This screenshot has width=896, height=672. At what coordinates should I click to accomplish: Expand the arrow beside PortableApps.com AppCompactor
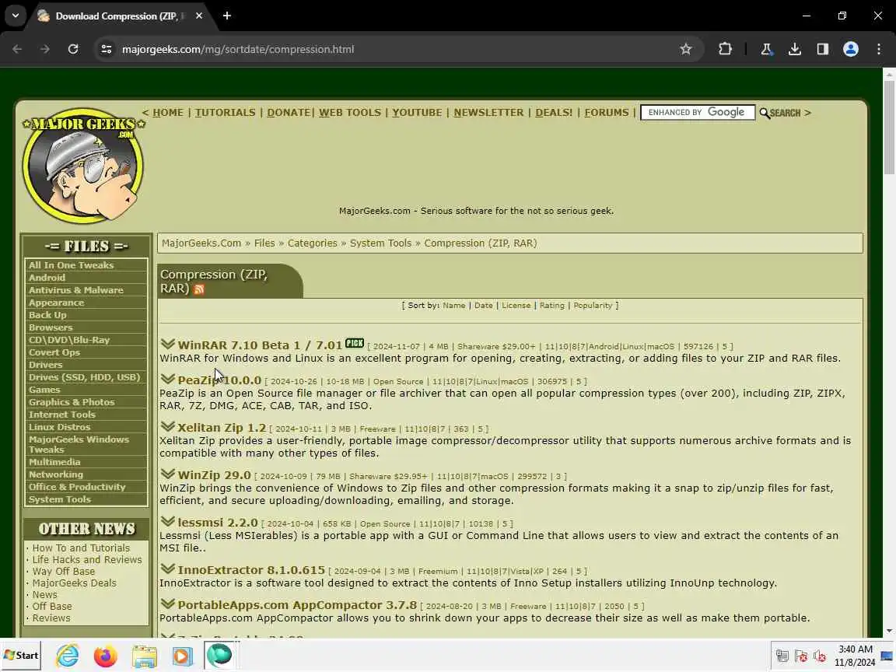click(167, 604)
